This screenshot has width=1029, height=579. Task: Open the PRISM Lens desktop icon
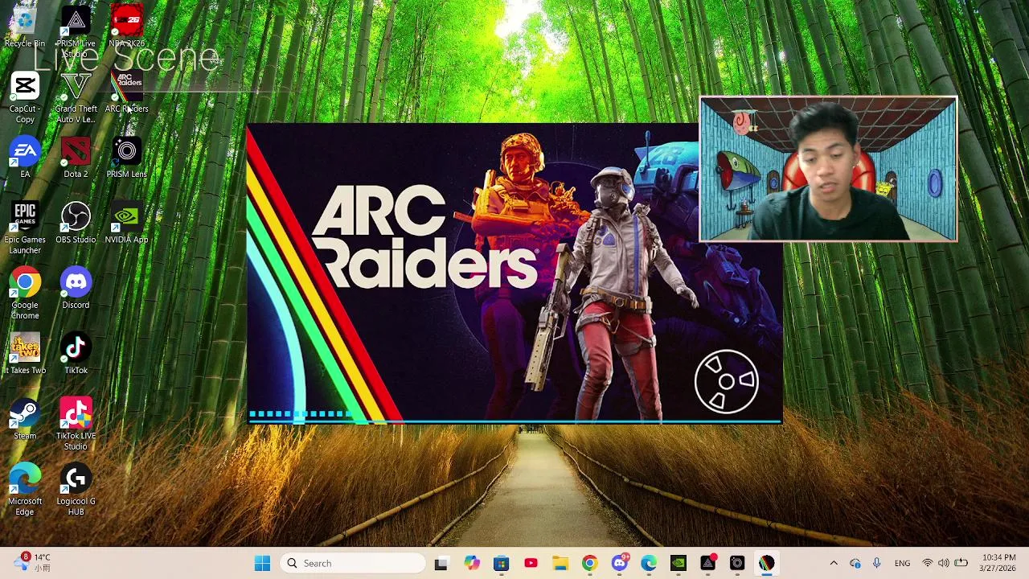pos(126,158)
